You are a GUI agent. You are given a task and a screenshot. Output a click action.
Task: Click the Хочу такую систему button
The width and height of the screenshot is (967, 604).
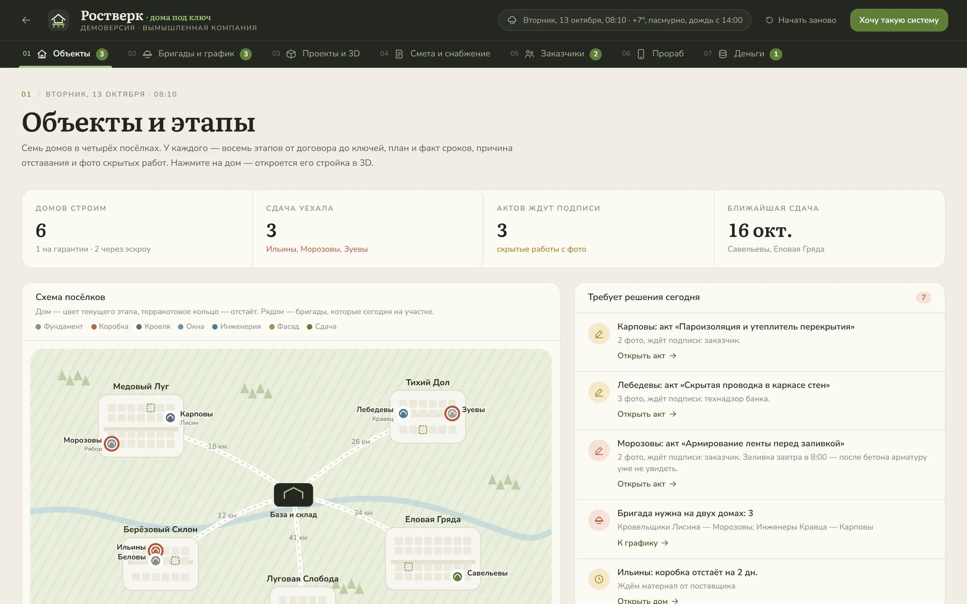pyautogui.click(x=899, y=20)
